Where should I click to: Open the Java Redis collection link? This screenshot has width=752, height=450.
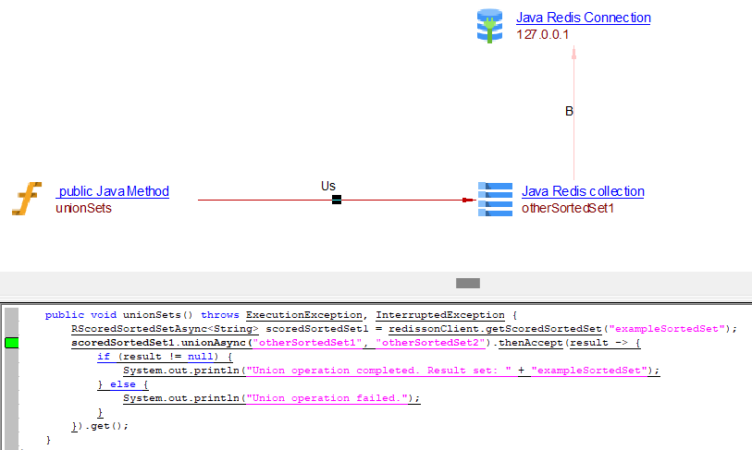point(583,191)
